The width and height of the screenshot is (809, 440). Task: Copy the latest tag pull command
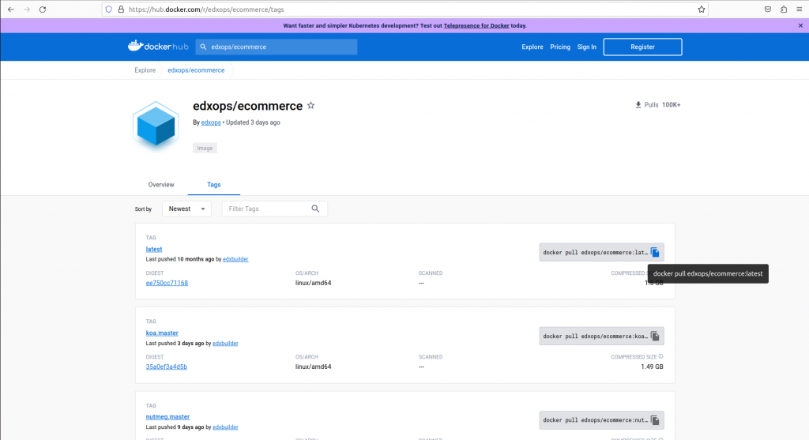pyautogui.click(x=655, y=252)
